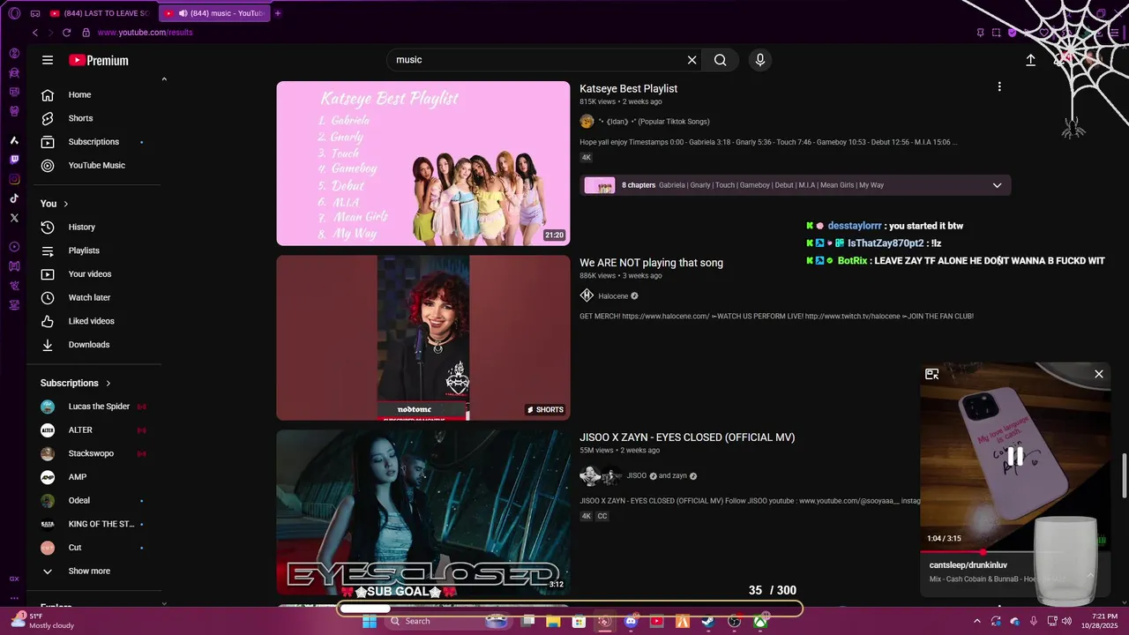The width and height of the screenshot is (1129, 635).
Task: Expand the 8 chapters dropdown
Action: 997,185
